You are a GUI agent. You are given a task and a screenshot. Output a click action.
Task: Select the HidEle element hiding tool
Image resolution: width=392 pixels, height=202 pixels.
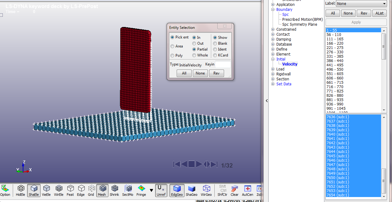pos(20,191)
